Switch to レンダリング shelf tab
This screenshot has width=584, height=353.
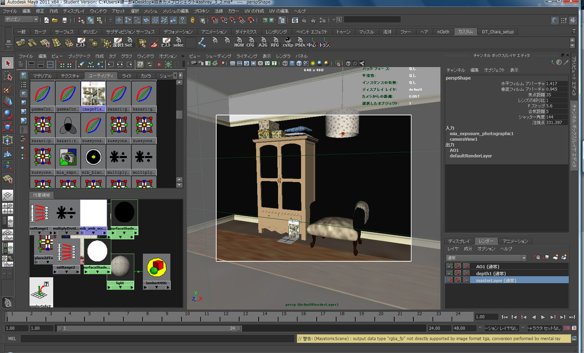276,32
